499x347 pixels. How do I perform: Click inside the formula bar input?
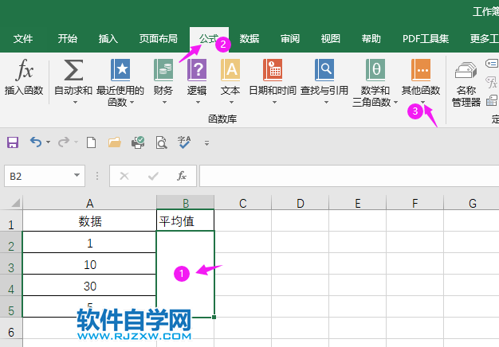coord(349,176)
